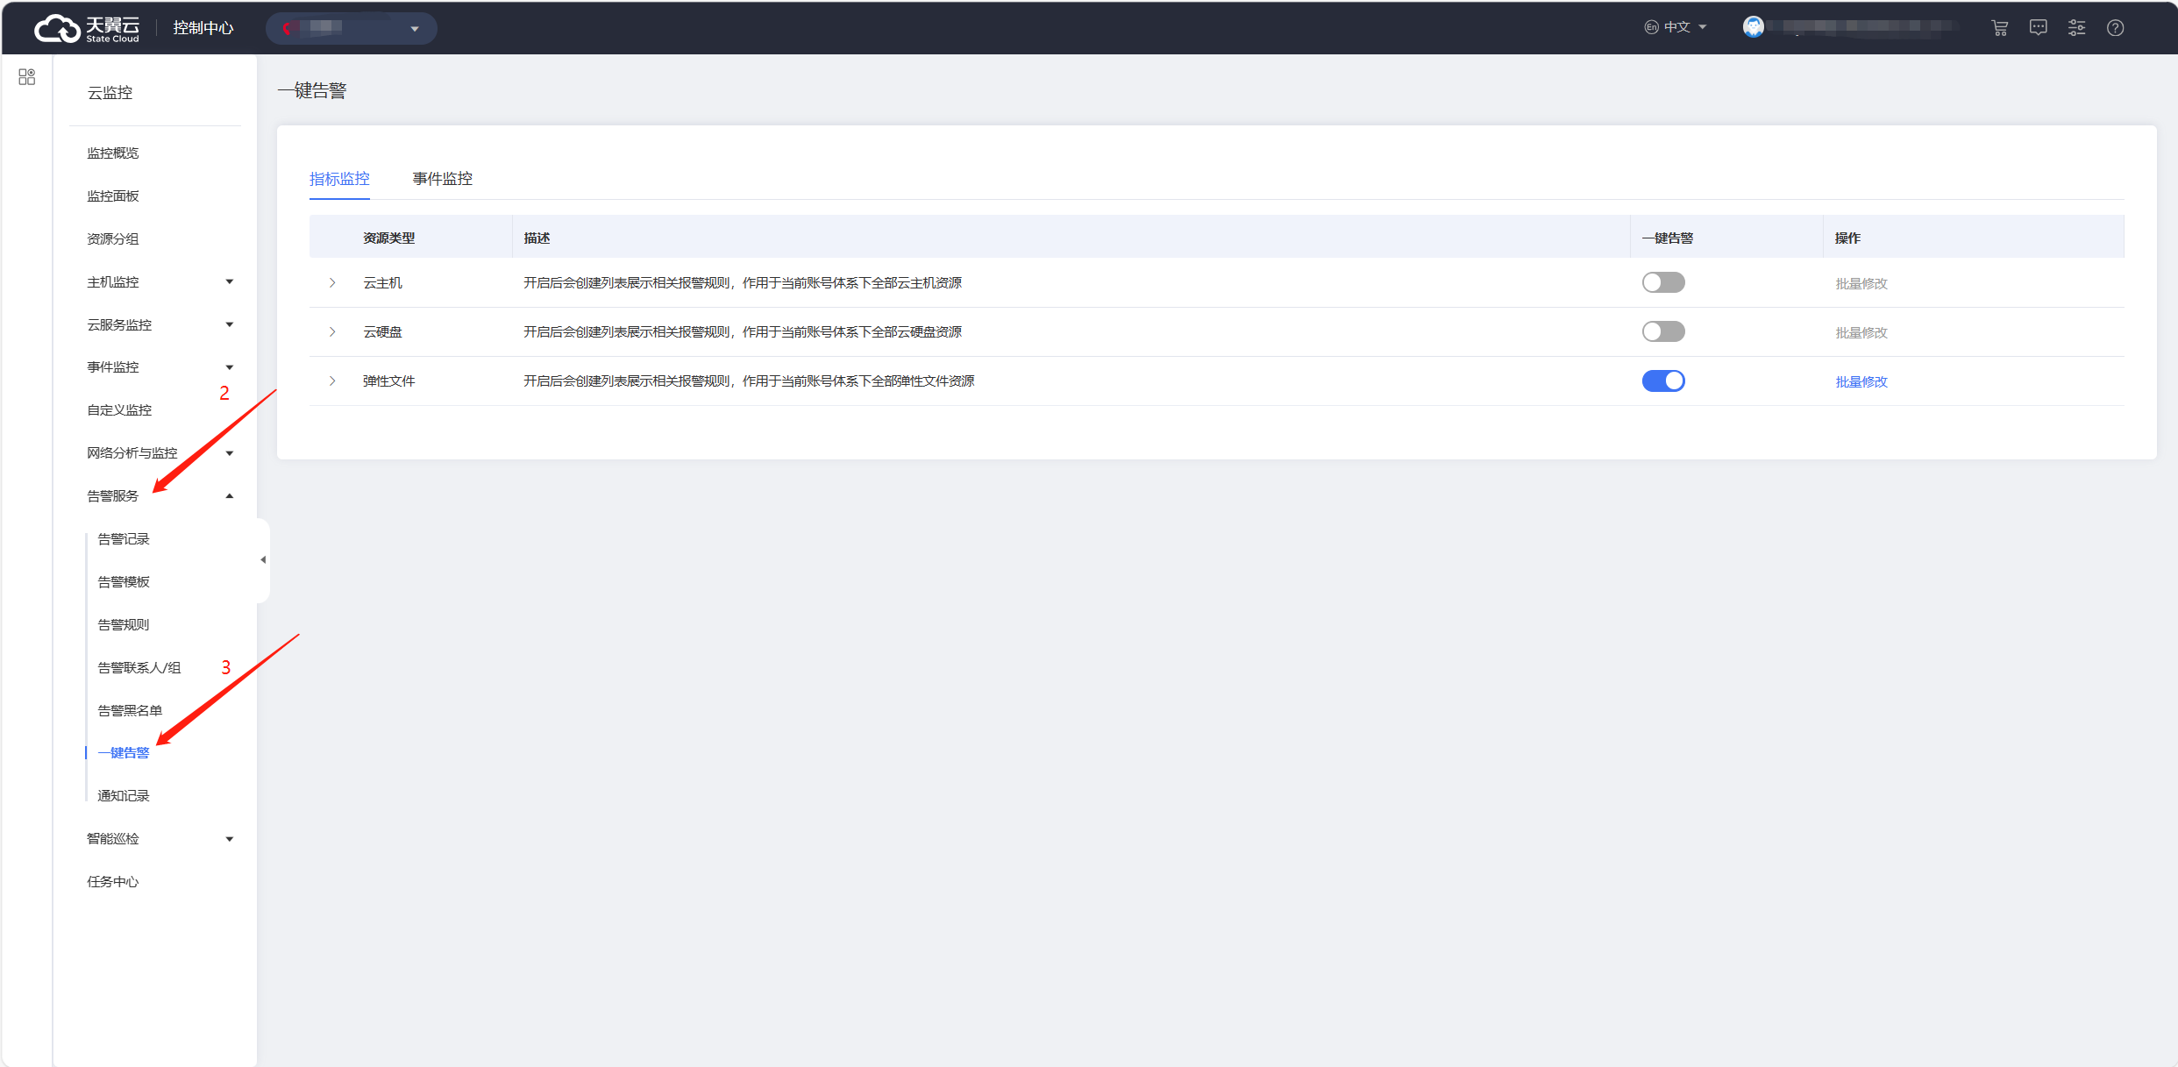This screenshot has height=1067, width=2178.
Task: Open the 中文 language dropdown
Action: coord(1676,27)
